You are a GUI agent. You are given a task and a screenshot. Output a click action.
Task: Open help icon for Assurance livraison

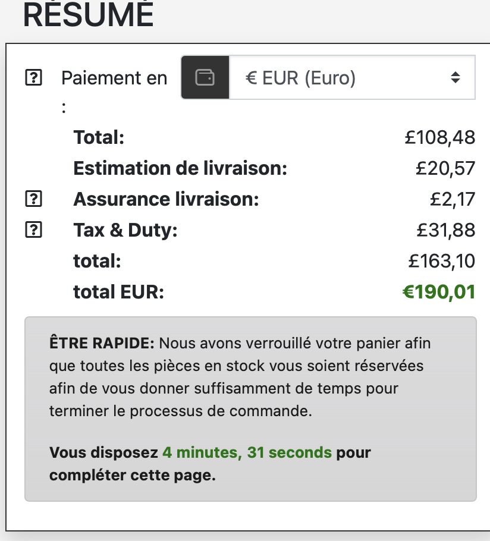pyautogui.click(x=34, y=200)
